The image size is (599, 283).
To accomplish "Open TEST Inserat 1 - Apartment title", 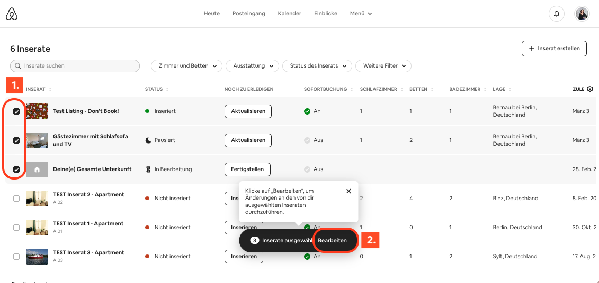I will [88, 223].
